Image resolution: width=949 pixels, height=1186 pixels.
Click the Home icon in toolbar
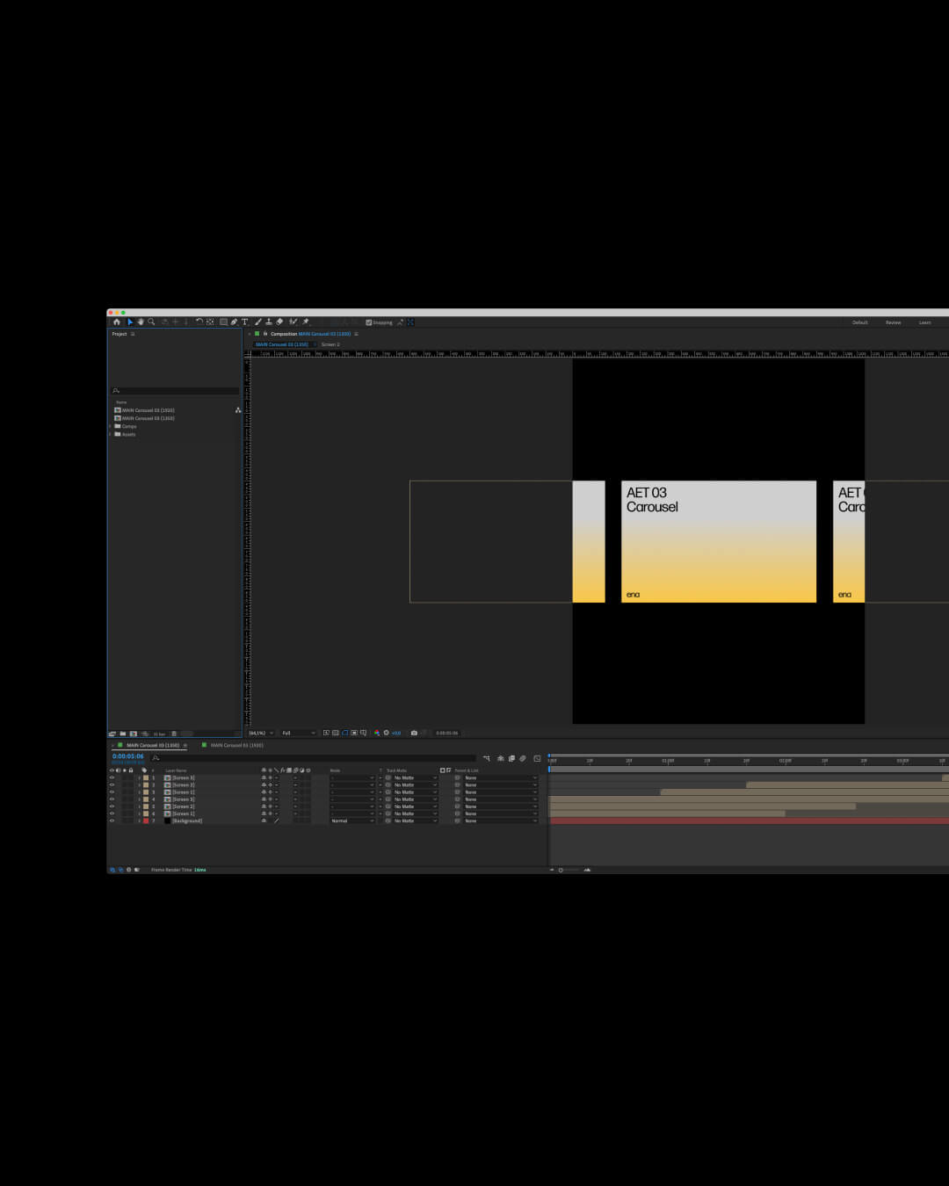116,322
